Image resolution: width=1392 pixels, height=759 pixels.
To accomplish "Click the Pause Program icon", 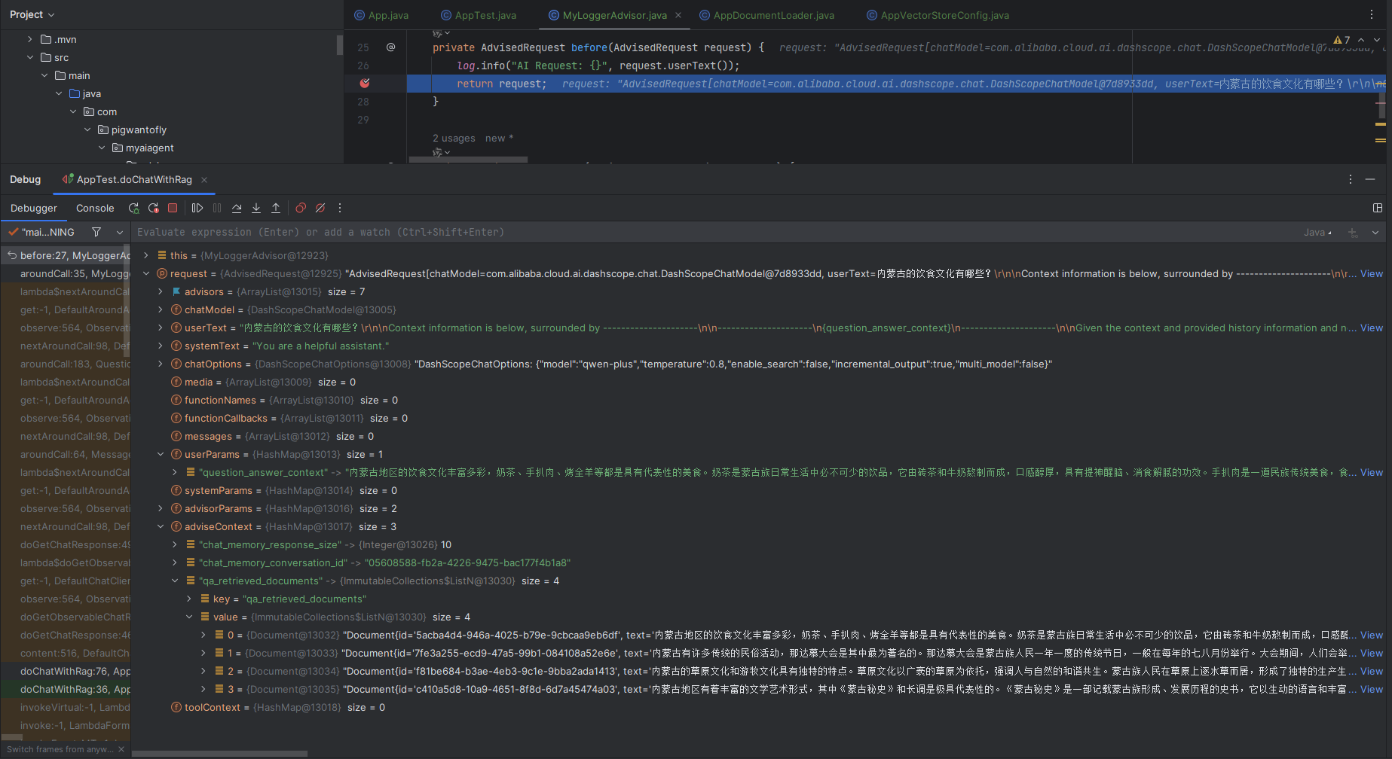I will [217, 208].
